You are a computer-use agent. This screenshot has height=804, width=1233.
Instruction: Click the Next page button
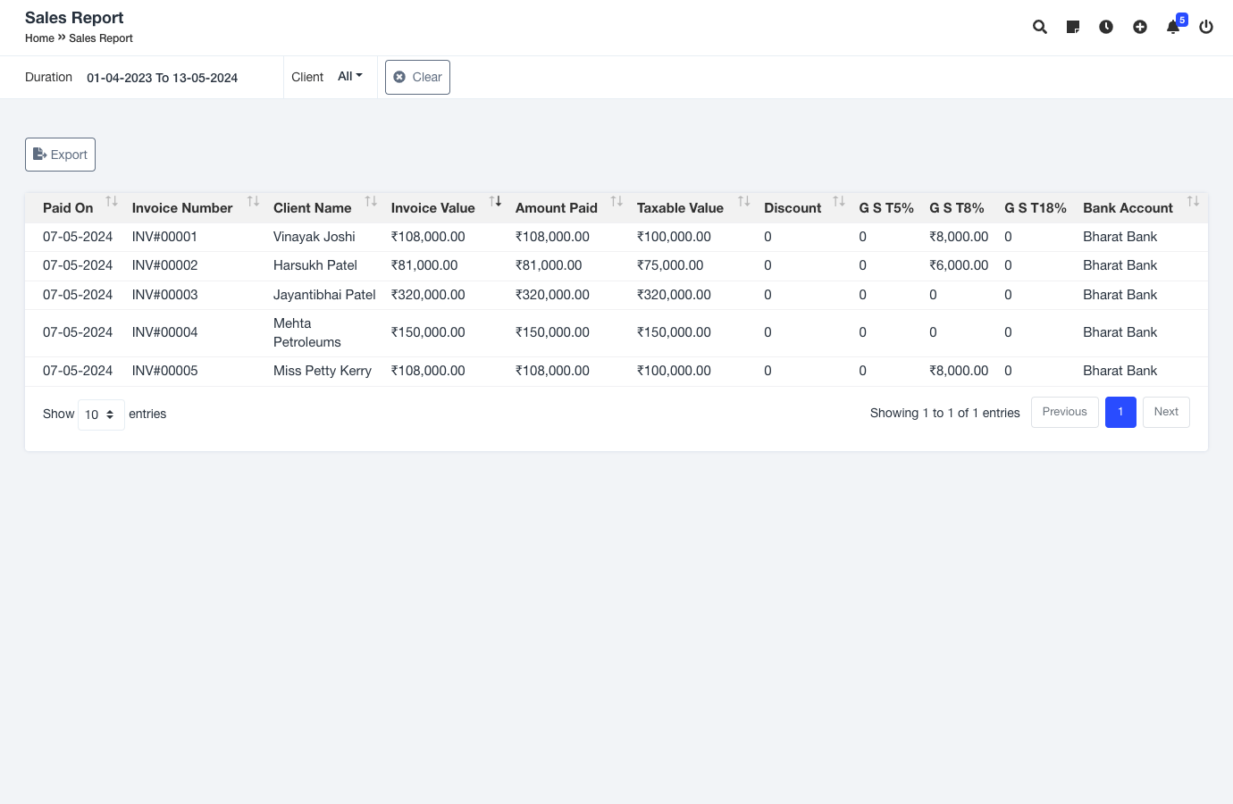click(x=1166, y=412)
